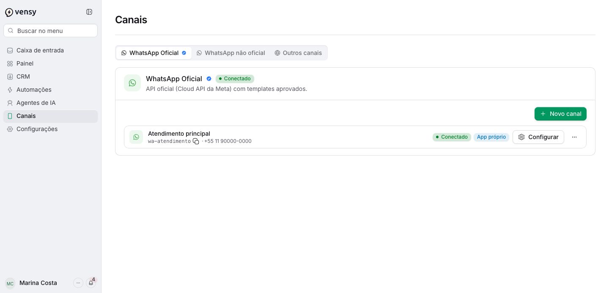Open notifications bell with 4 alerts
Image resolution: width=609 pixels, height=293 pixels.
[91, 282]
